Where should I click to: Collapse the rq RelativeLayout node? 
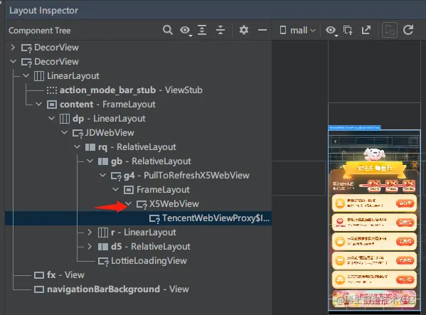pyautogui.click(x=77, y=146)
